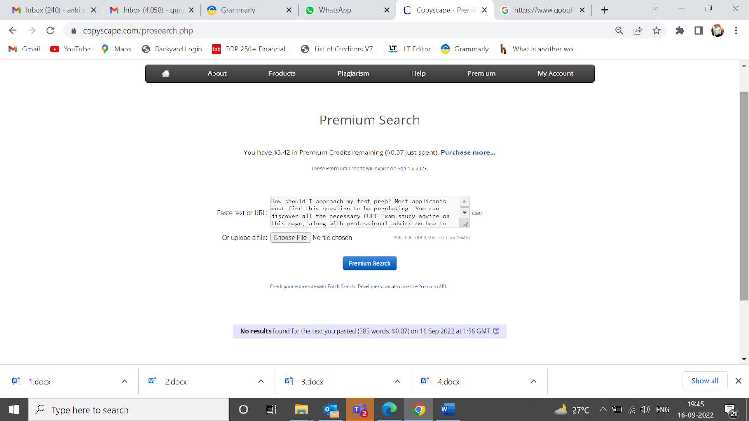Open the tab search dropdown arrow
This screenshot has width=749, height=421.
pyautogui.click(x=655, y=9)
